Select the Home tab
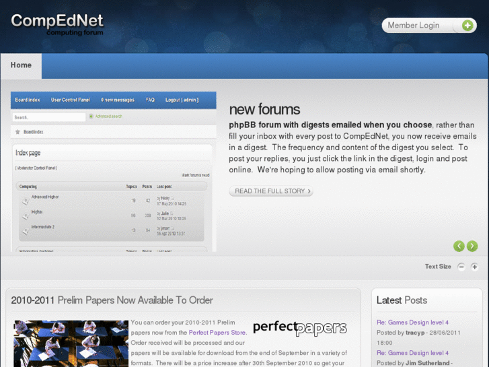This screenshot has height=367, width=489. pyautogui.click(x=22, y=65)
